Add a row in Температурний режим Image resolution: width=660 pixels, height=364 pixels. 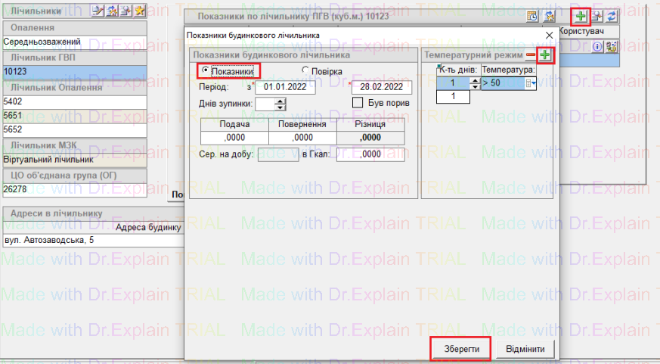pyautogui.click(x=545, y=55)
